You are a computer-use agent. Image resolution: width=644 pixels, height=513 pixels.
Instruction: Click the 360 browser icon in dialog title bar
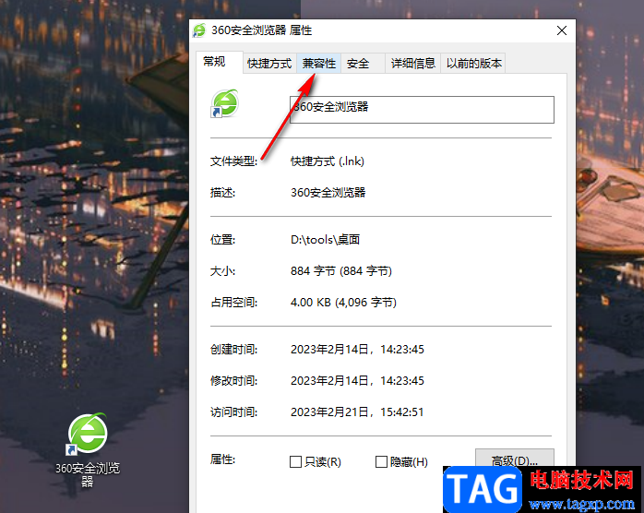pyautogui.click(x=199, y=30)
